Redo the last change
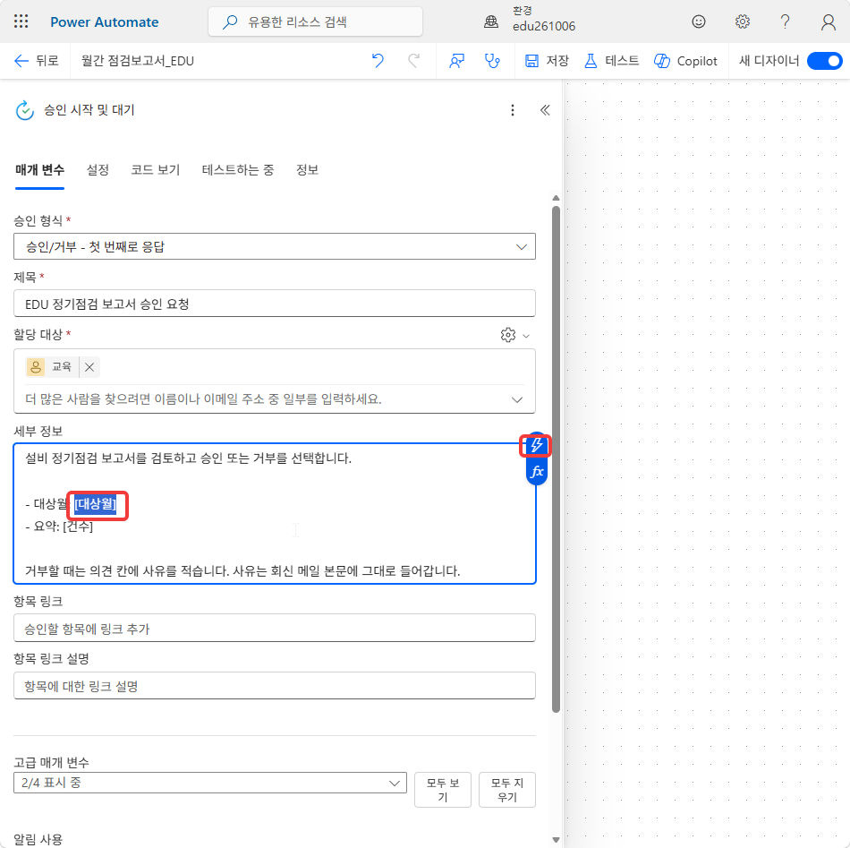 pyautogui.click(x=414, y=60)
